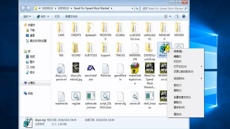Click the search Need For Speed field

[x=164, y=9]
